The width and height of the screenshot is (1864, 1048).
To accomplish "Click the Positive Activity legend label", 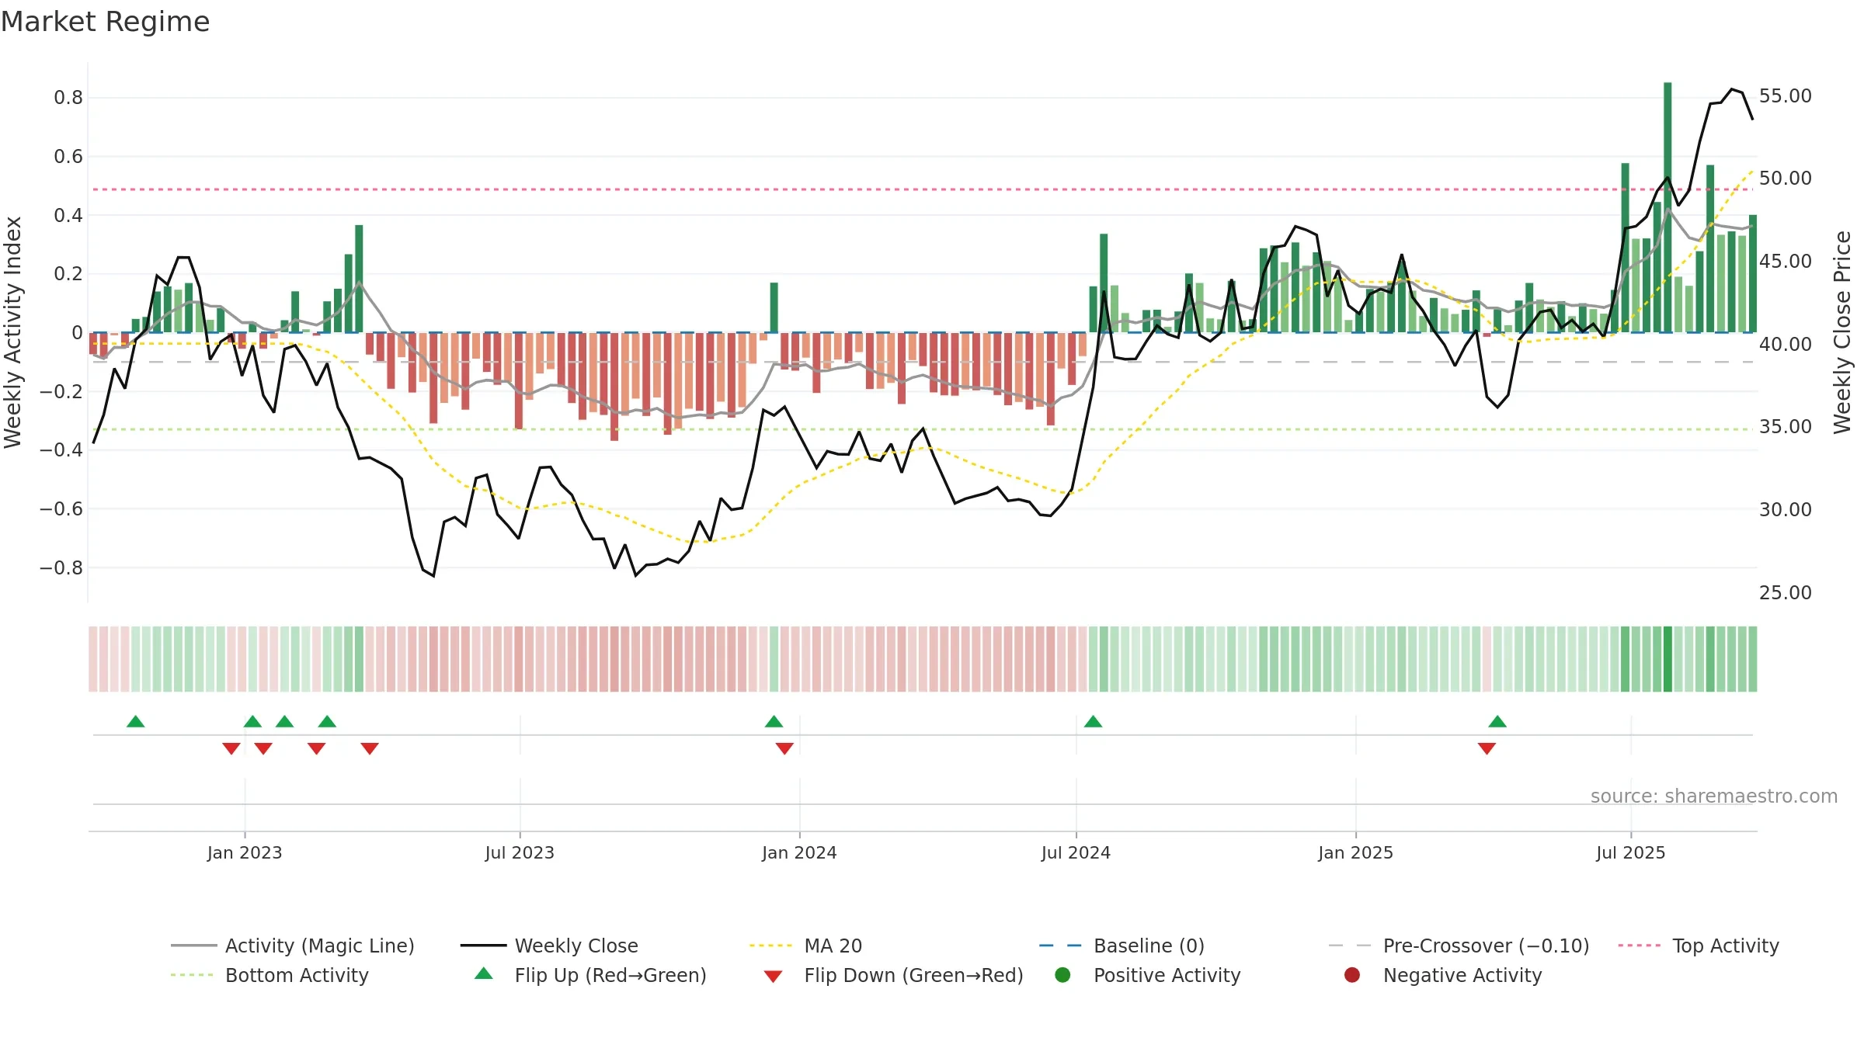I will pos(1167,975).
